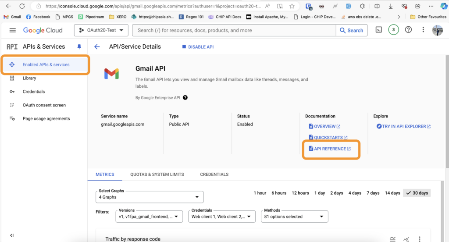This screenshot has height=242, width=449.
Task: Bookmark this page with the star icon
Action: point(292,6)
